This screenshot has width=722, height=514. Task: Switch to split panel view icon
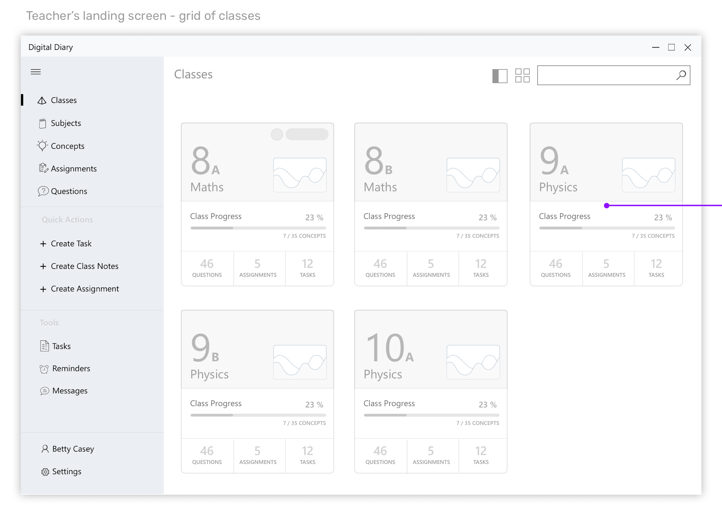click(x=499, y=76)
